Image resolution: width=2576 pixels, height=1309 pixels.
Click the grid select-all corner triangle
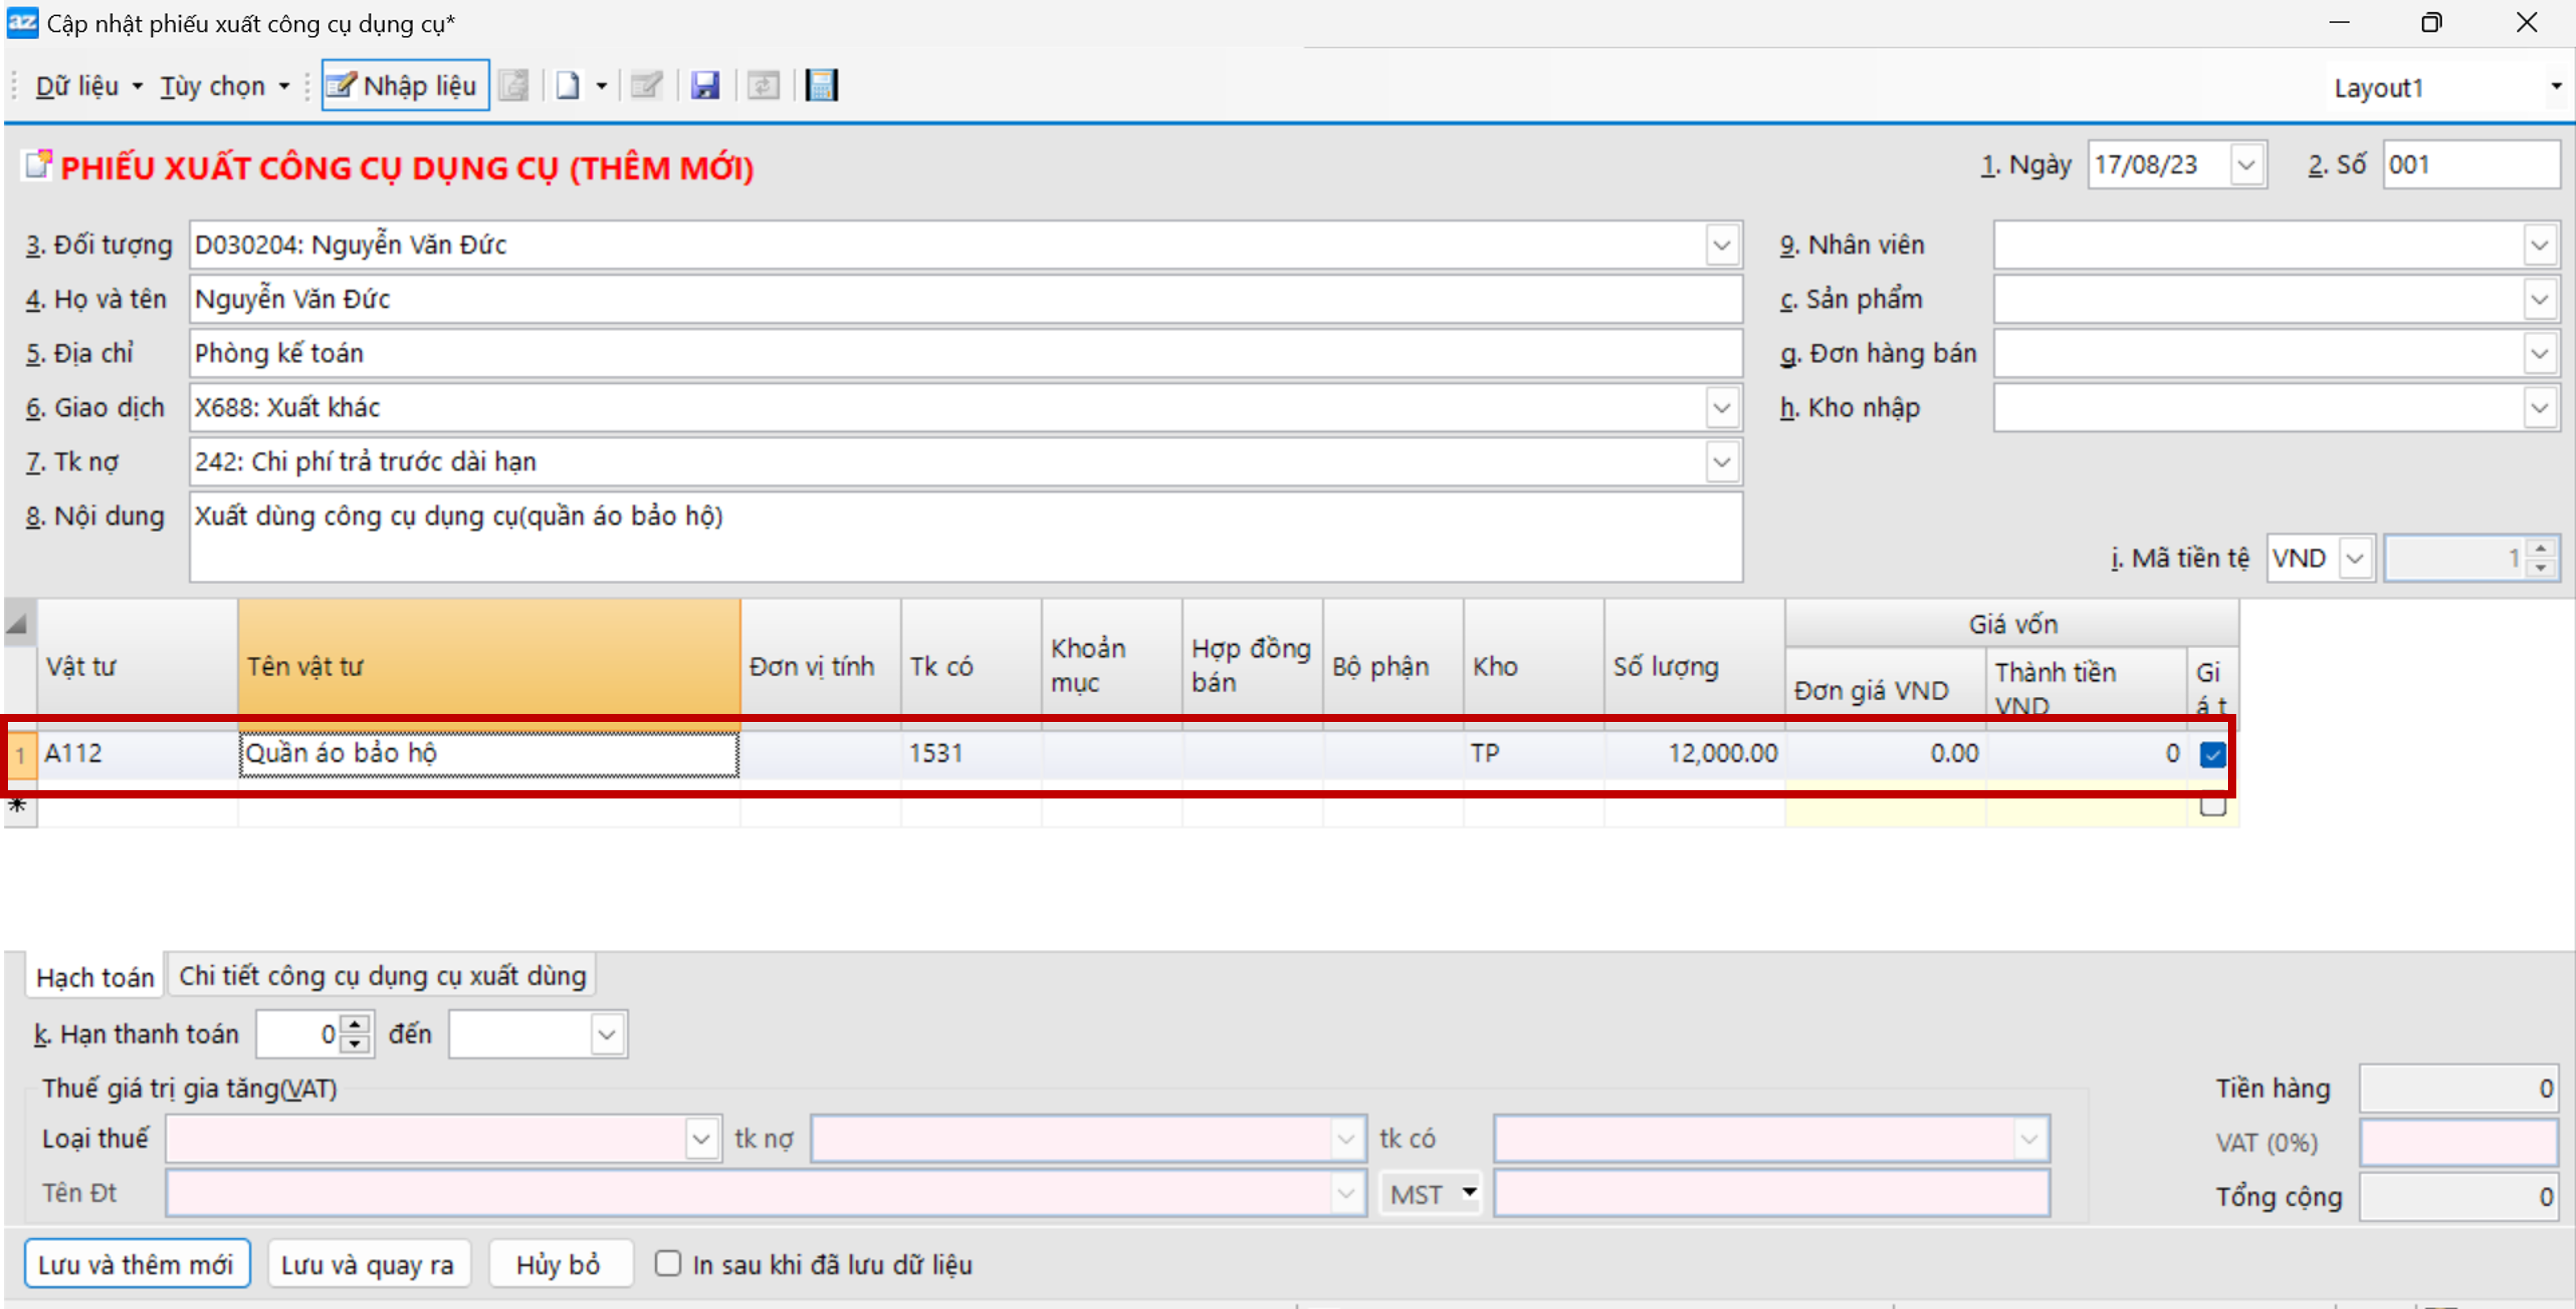point(17,624)
